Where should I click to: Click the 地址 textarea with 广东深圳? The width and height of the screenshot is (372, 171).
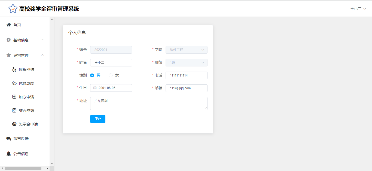coord(149,103)
